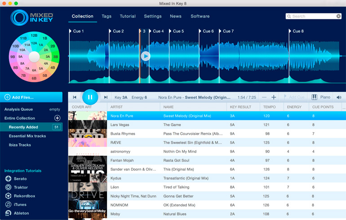
Task: Toggle the volume speaker icon
Action: (x=339, y=97)
